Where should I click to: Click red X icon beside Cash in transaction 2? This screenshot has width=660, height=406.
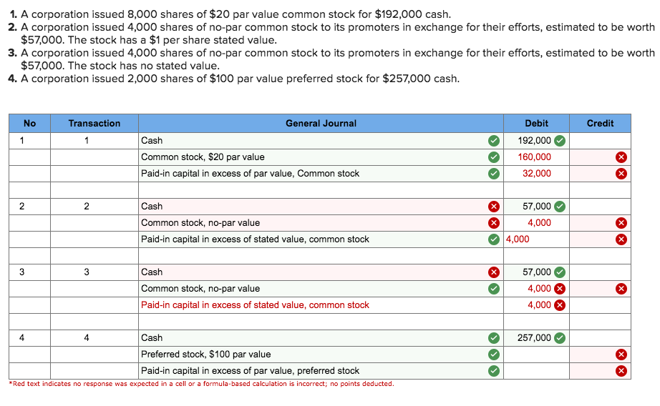click(494, 207)
